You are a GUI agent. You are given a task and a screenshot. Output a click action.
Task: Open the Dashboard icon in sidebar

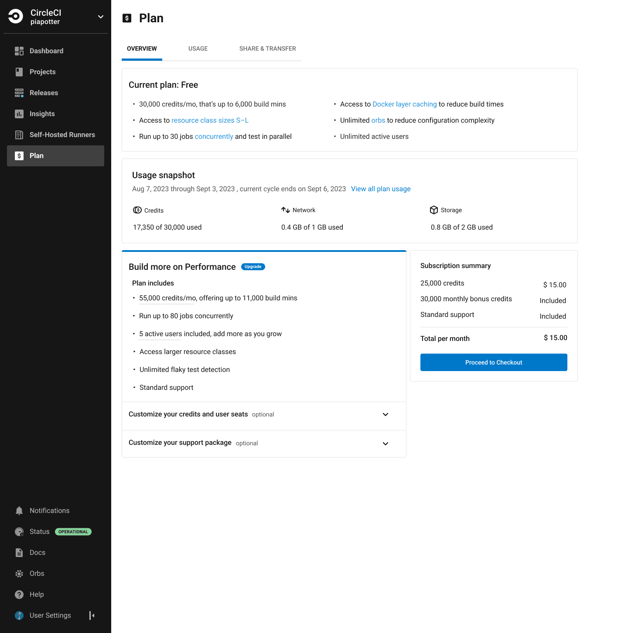[x=19, y=51]
